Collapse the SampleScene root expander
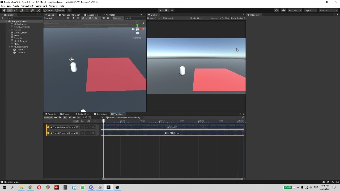Screen dimensions: 340x191 7,21
